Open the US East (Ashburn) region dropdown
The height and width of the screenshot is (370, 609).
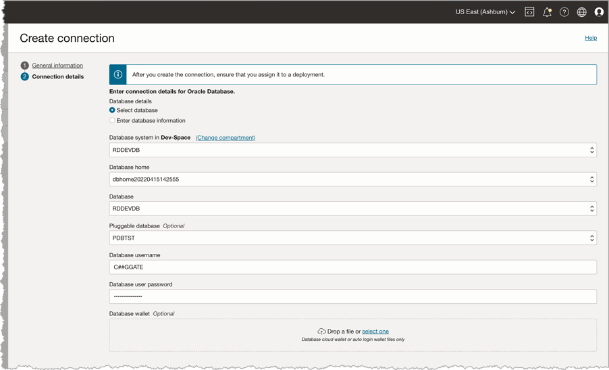pyautogui.click(x=485, y=12)
